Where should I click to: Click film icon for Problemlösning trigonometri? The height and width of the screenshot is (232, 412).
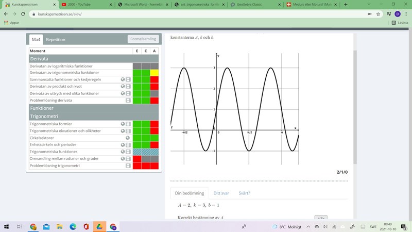(x=128, y=166)
